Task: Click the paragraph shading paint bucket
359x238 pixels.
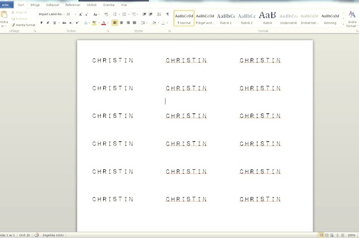Action: click(x=154, y=23)
